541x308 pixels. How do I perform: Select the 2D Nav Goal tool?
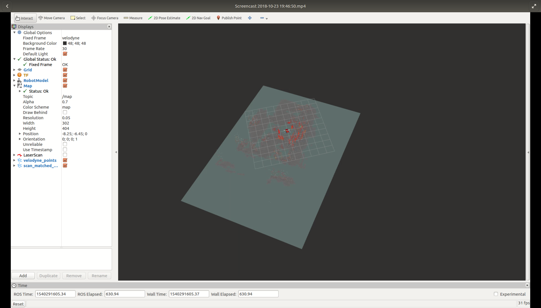coord(198,18)
